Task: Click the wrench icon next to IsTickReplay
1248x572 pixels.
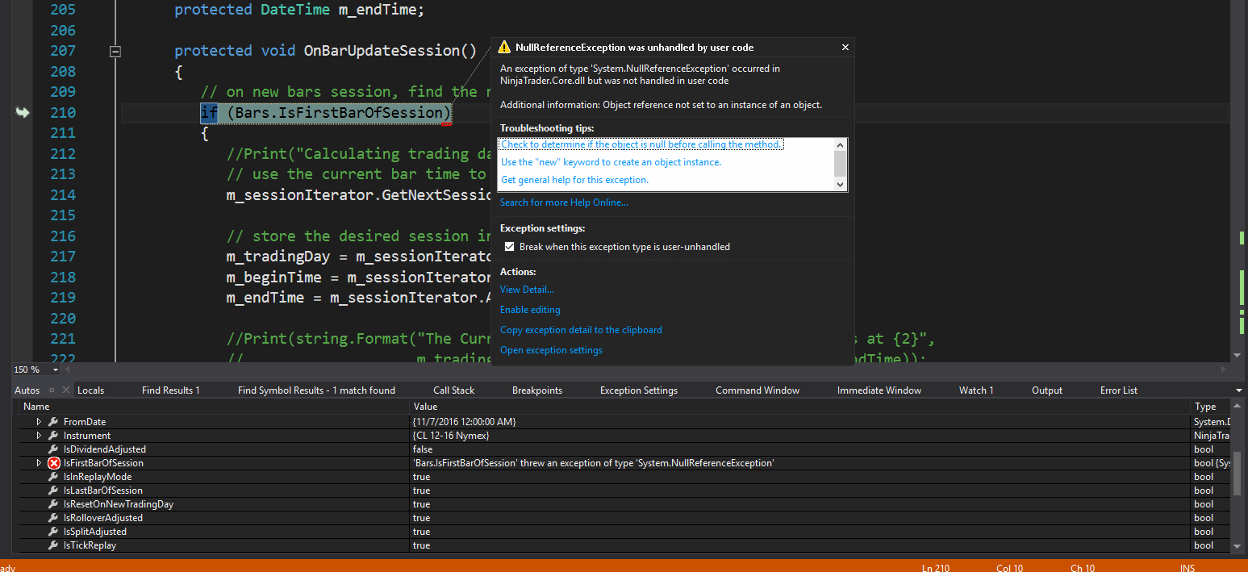Action: tap(53, 545)
